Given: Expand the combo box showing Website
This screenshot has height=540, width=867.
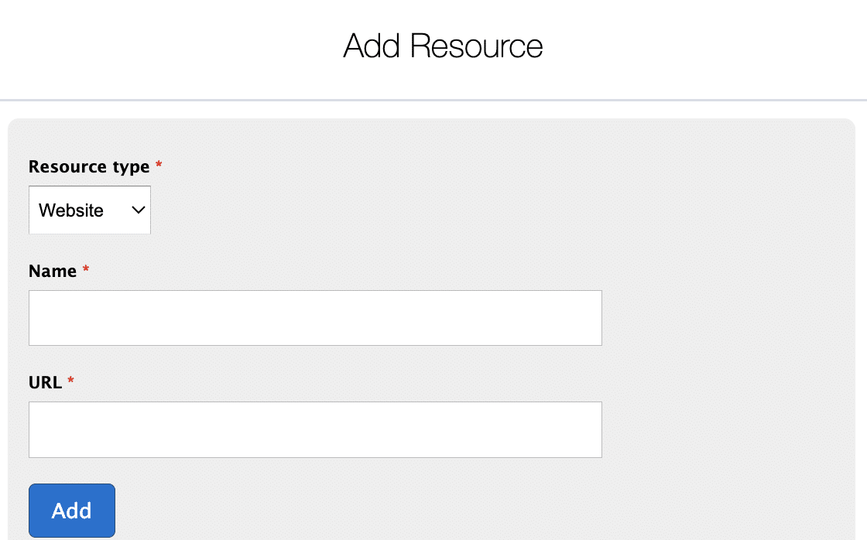Looking at the screenshot, I should click(x=90, y=210).
